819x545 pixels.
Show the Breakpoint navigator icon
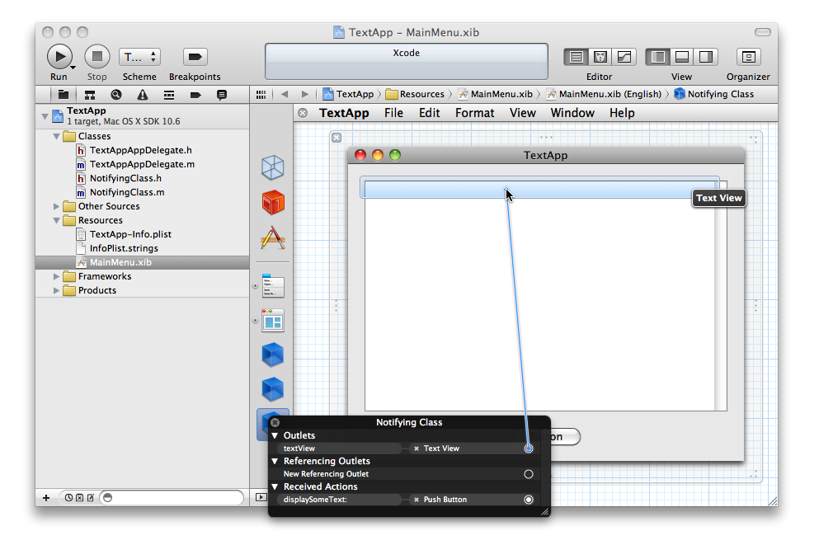click(x=195, y=95)
